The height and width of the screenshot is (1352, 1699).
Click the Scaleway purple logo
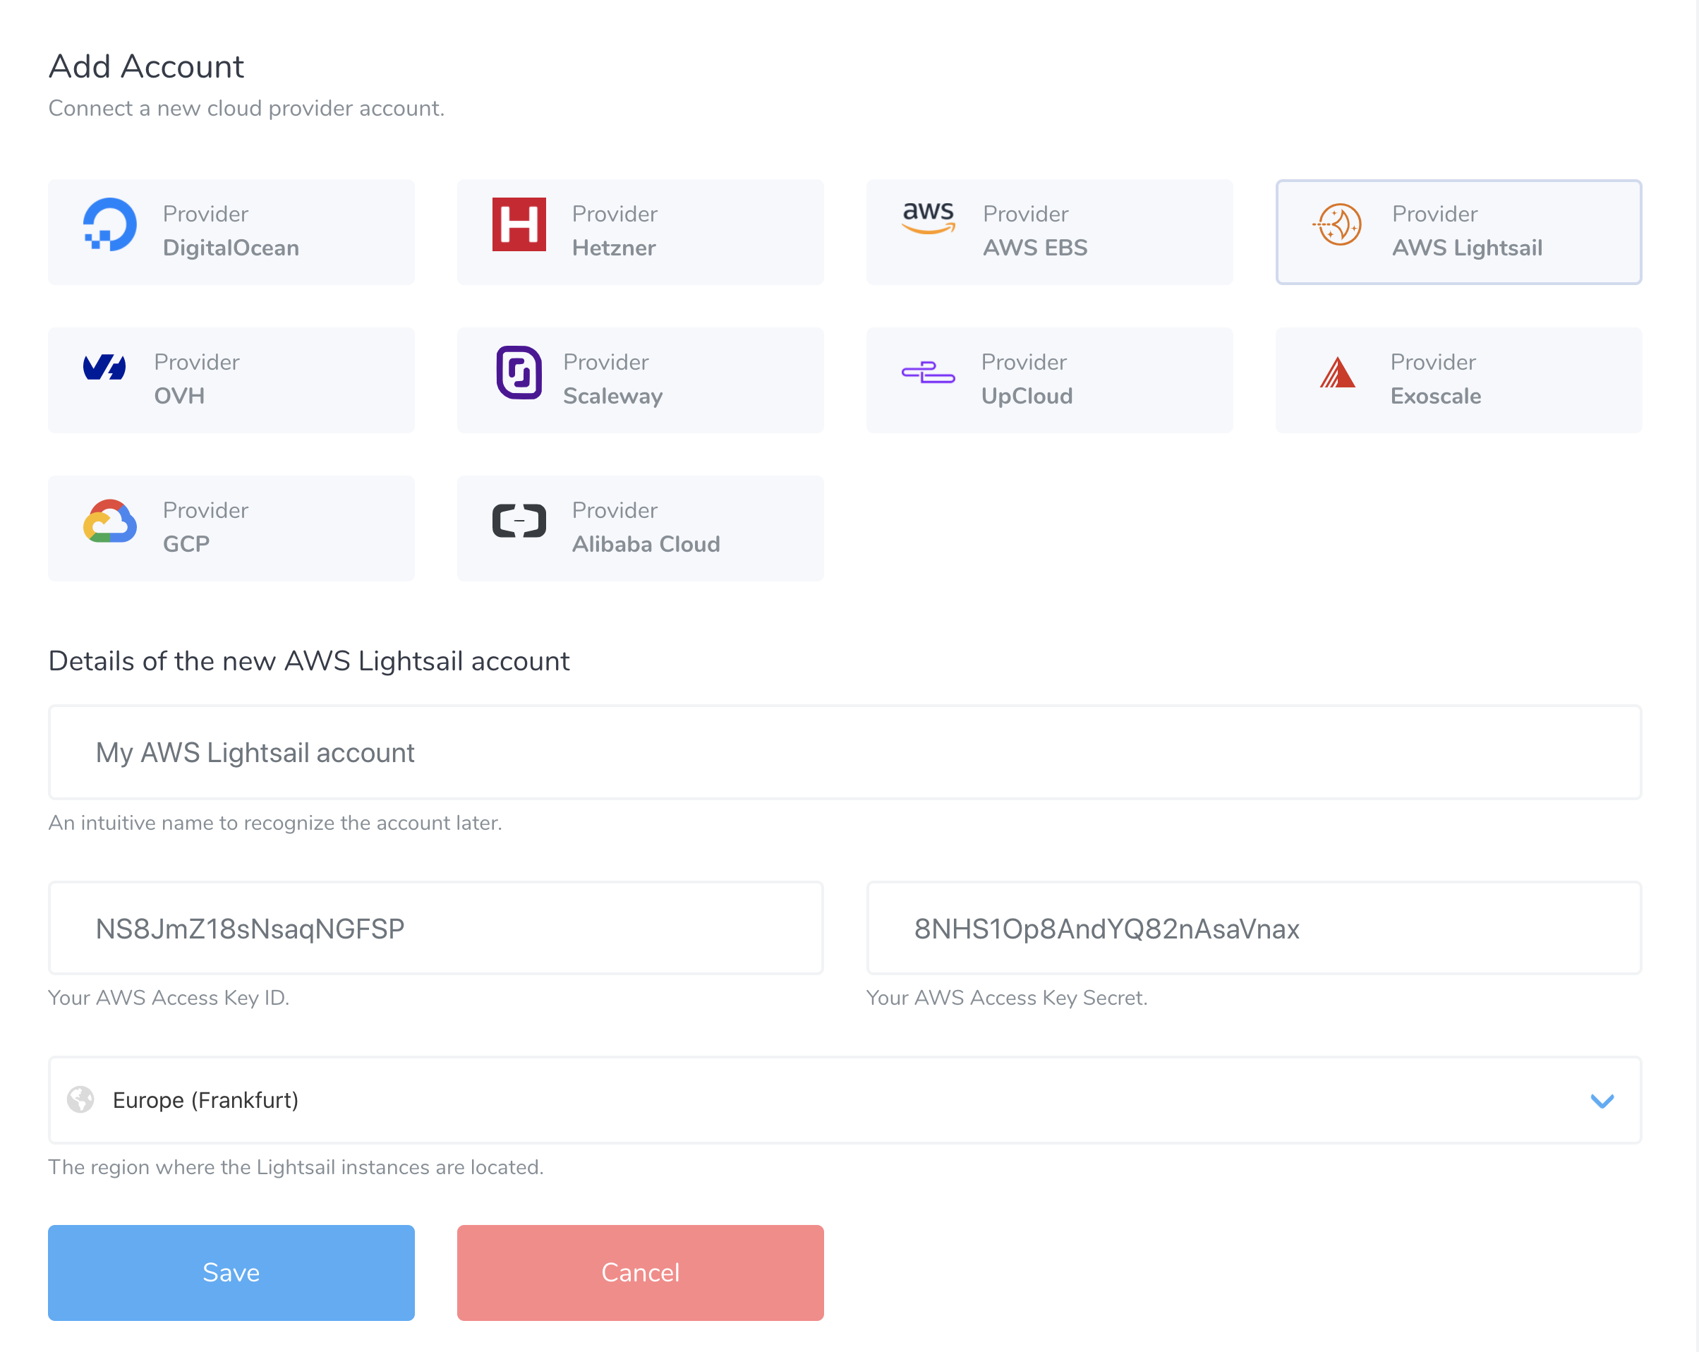pyautogui.click(x=519, y=373)
